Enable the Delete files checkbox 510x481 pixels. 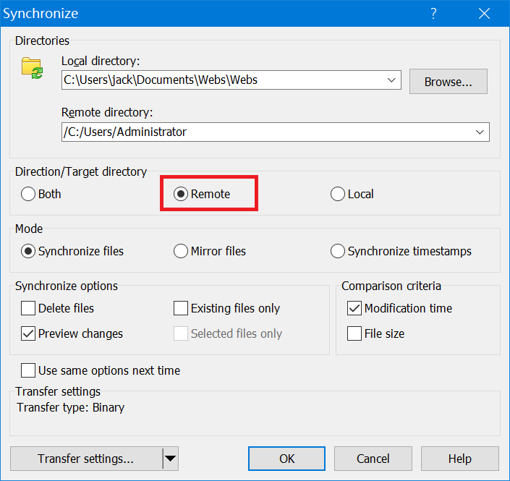click(x=28, y=308)
